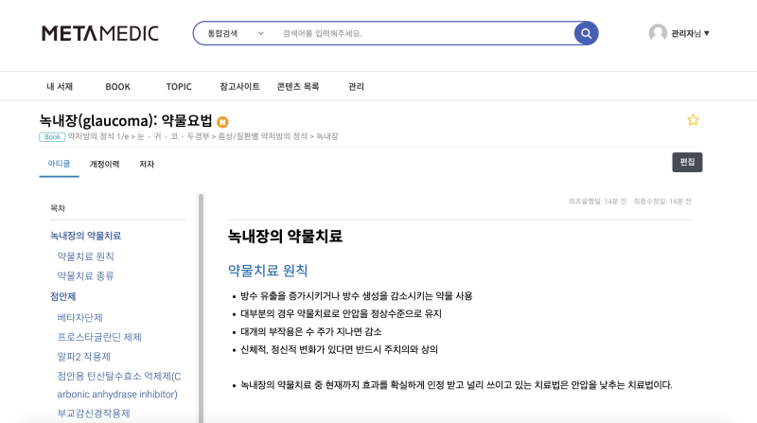Open 프로스타글란딘 제제 contents entry
Screen dimensions: 757x423
tap(99, 337)
